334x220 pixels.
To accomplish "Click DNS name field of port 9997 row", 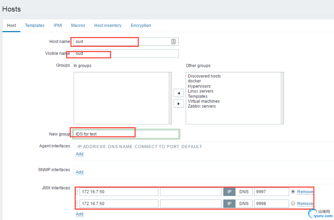I will tap(191, 192).
